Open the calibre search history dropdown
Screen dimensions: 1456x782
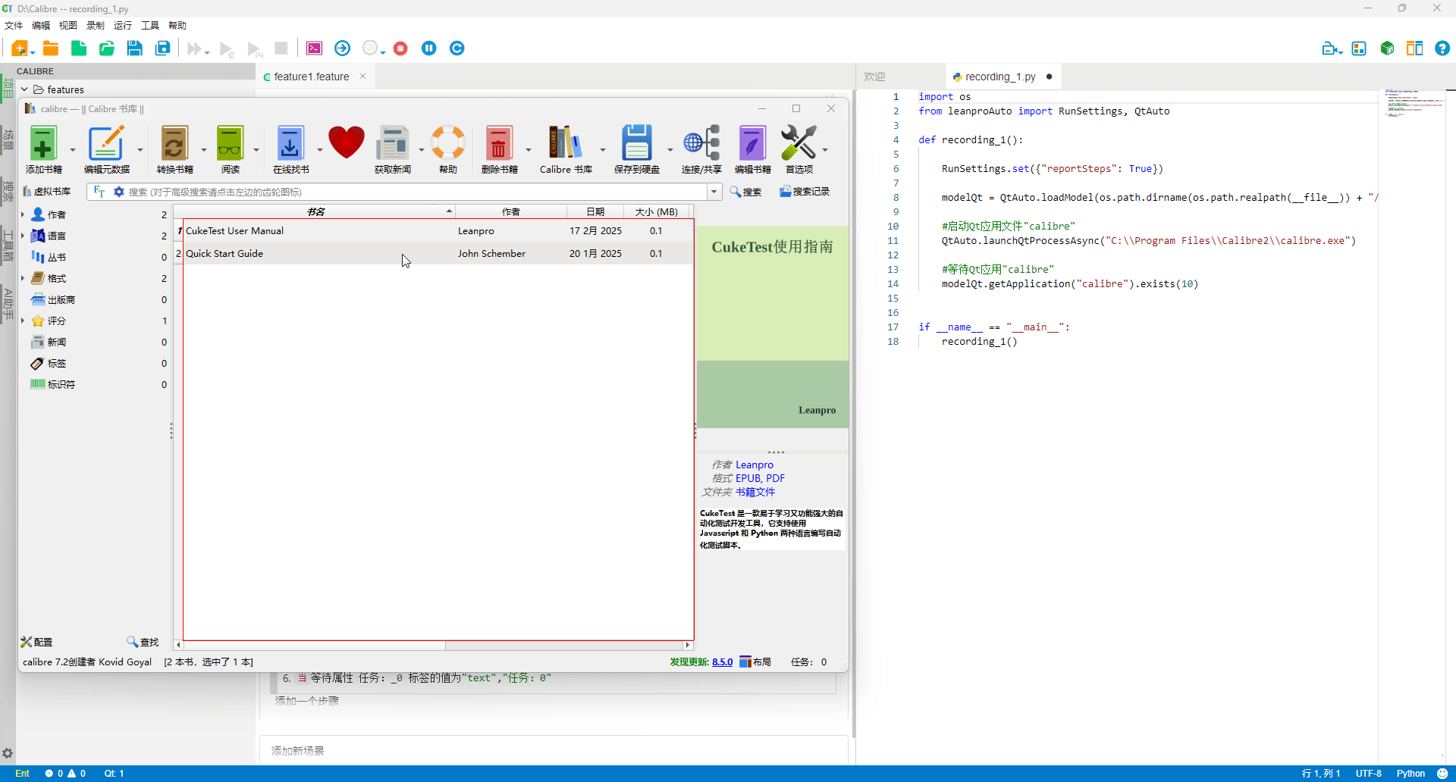(714, 192)
